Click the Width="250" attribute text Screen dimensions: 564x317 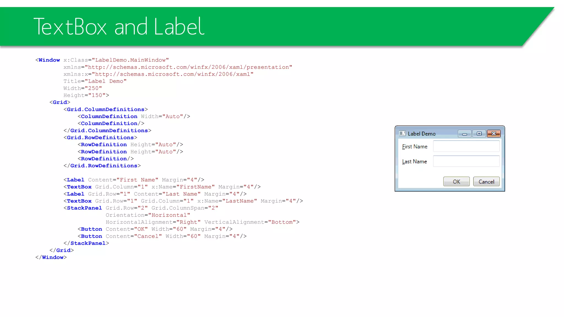83,88
